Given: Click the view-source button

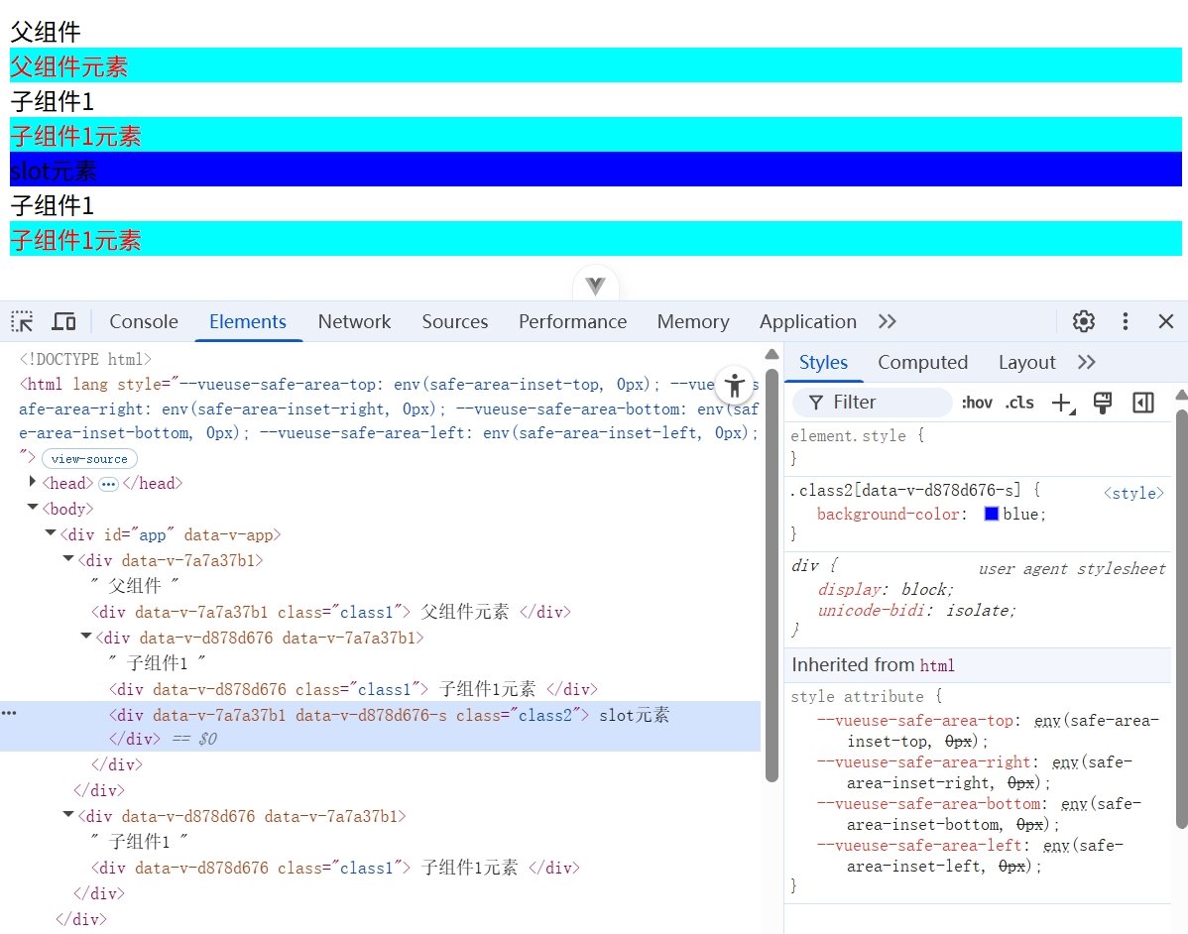Looking at the screenshot, I should (89, 459).
